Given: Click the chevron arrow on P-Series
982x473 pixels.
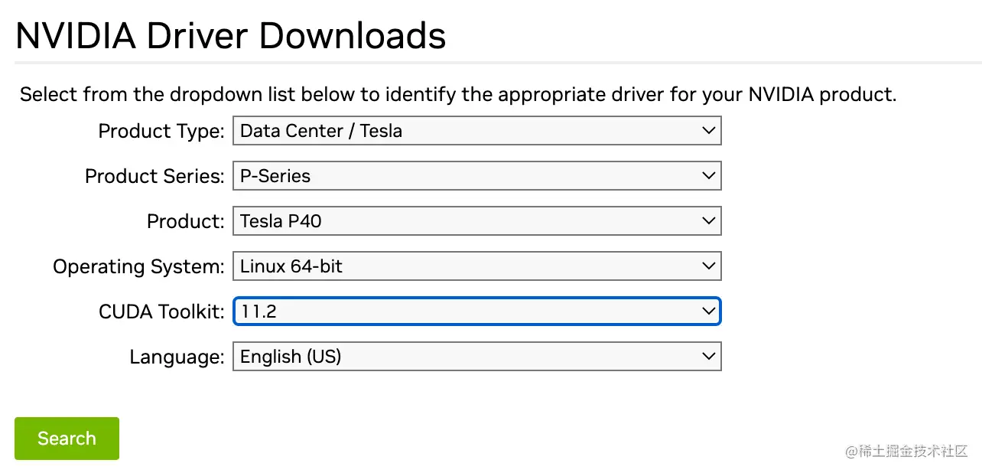Looking at the screenshot, I should [708, 176].
